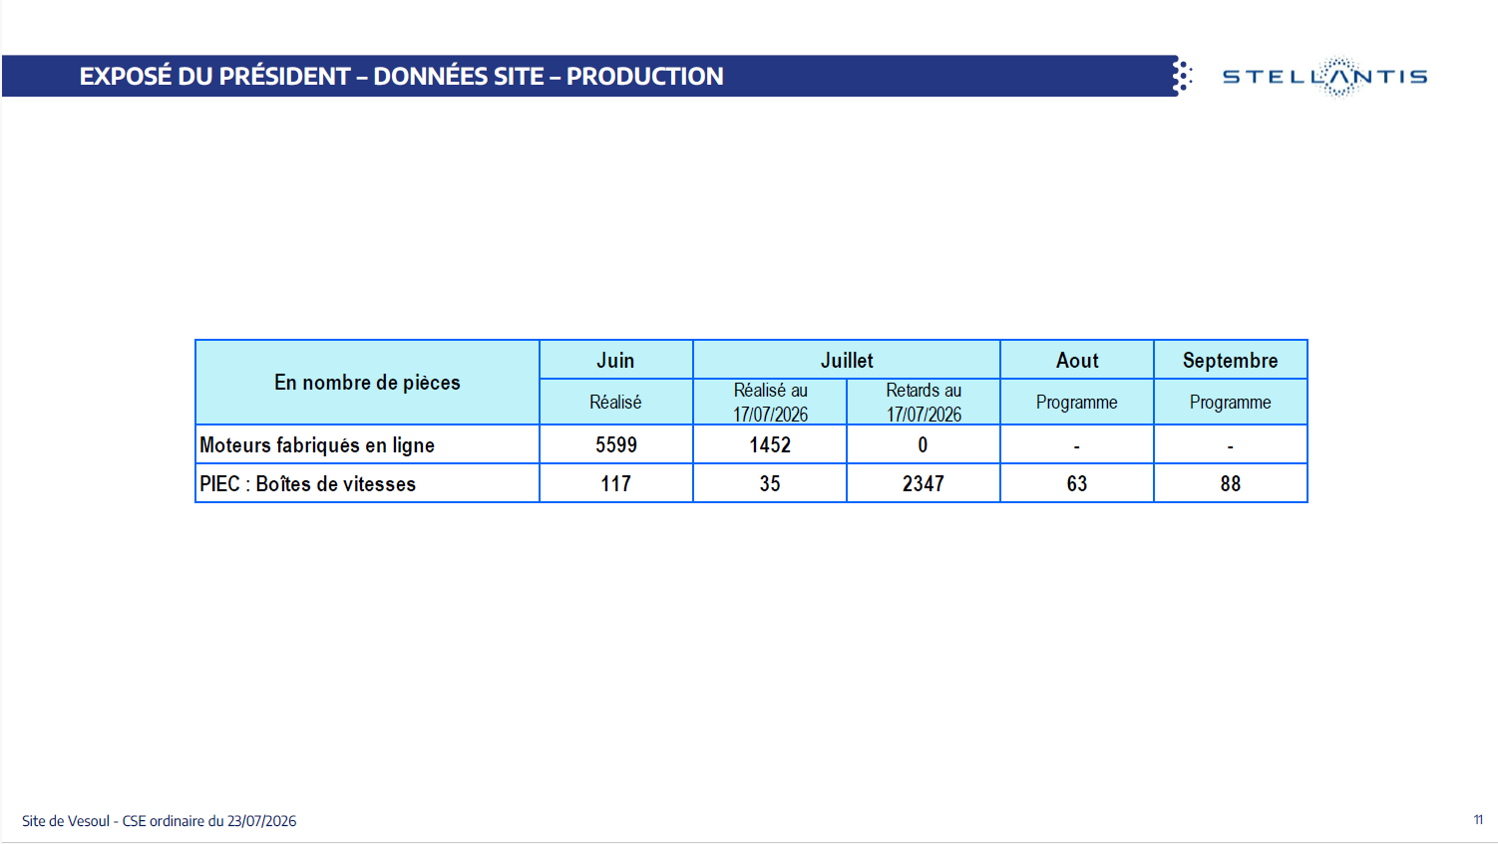Click the Septembre column header
The image size is (1498, 844).
[1231, 361]
